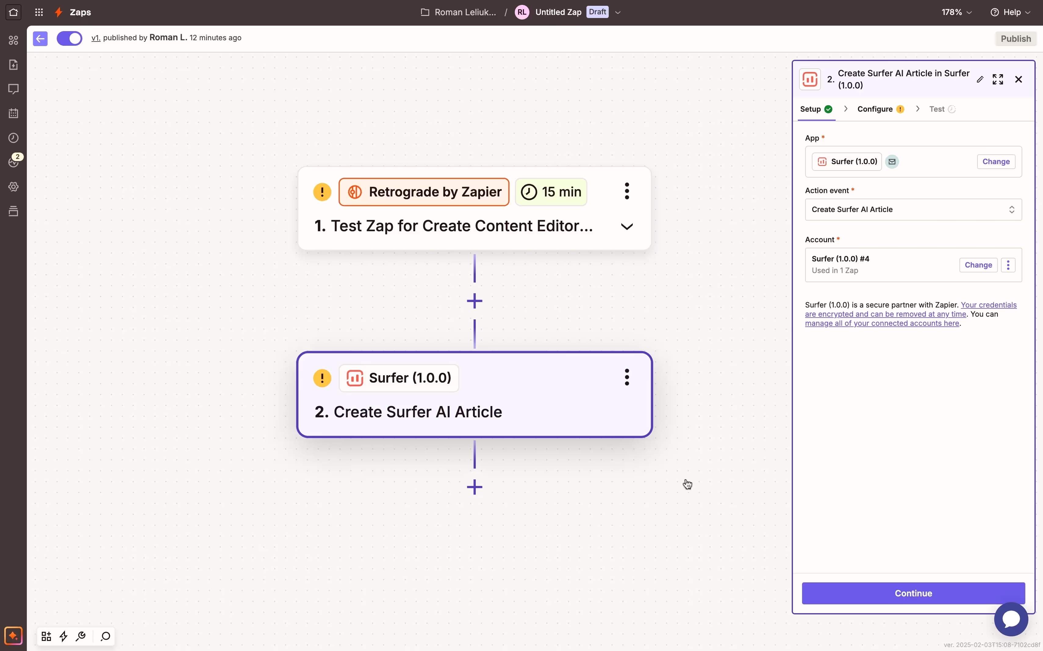Expand the side panel to full screen
This screenshot has width=1043, height=651.
click(998, 79)
